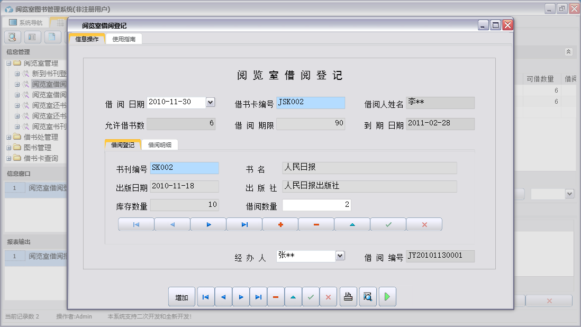The height and width of the screenshot is (327, 581).
Task: Click the 书刊编号 input field
Action: coord(184,168)
